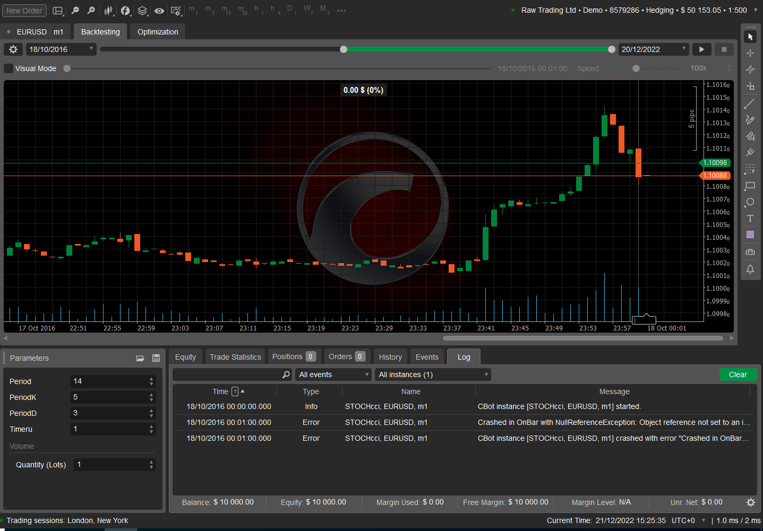Take a chart screenshot with camera icon
Screen dimensions: 763x531
[x=750, y=252]
